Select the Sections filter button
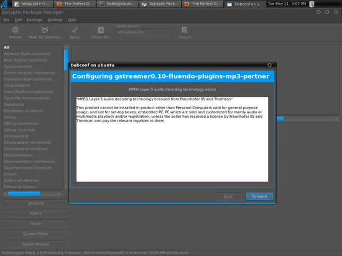 coord(35,203)
